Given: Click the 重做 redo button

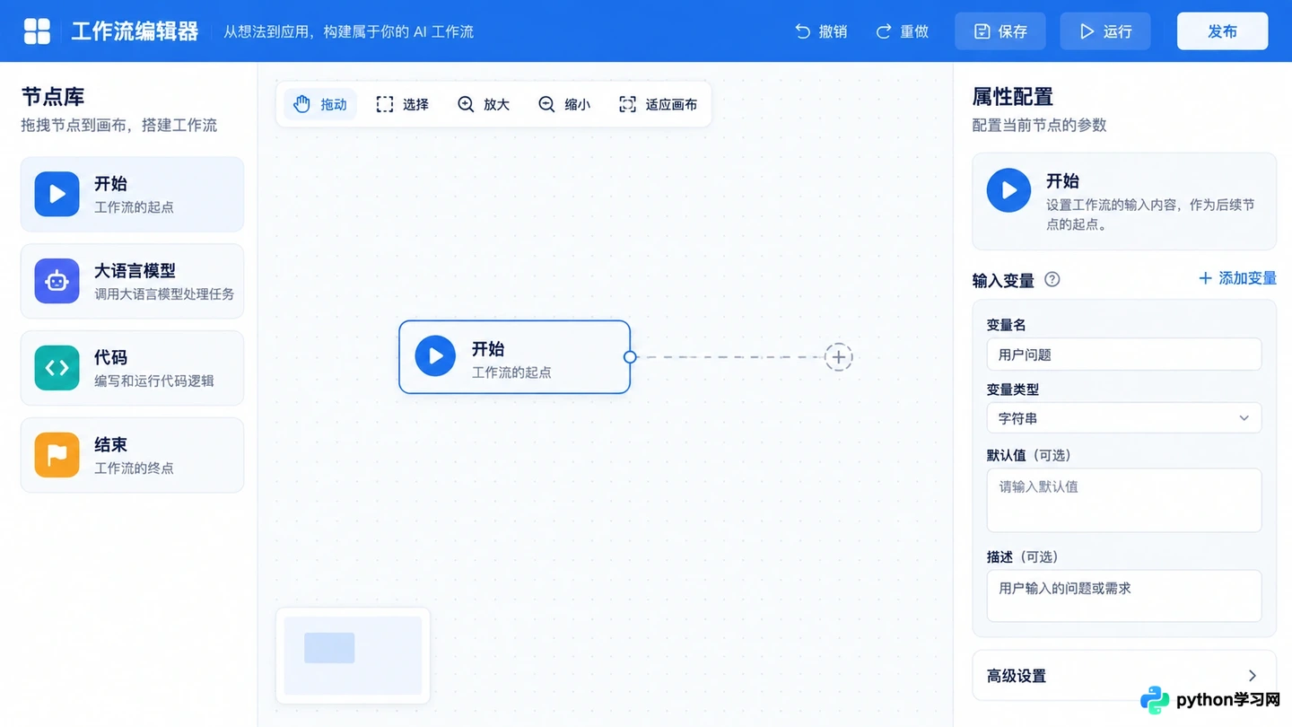Looking at the screenshot, I should pyautogui.click(x=903, y=31).
